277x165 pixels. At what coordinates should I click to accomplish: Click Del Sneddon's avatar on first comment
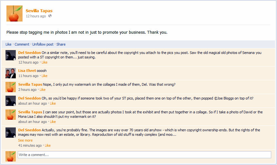11,55
